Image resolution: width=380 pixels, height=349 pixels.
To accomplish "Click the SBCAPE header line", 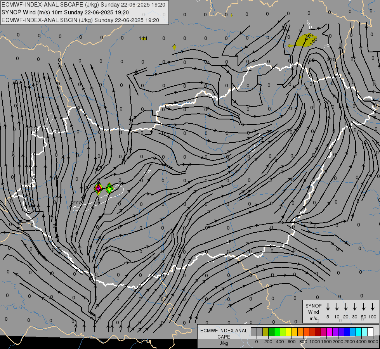I will coord(83,5).
